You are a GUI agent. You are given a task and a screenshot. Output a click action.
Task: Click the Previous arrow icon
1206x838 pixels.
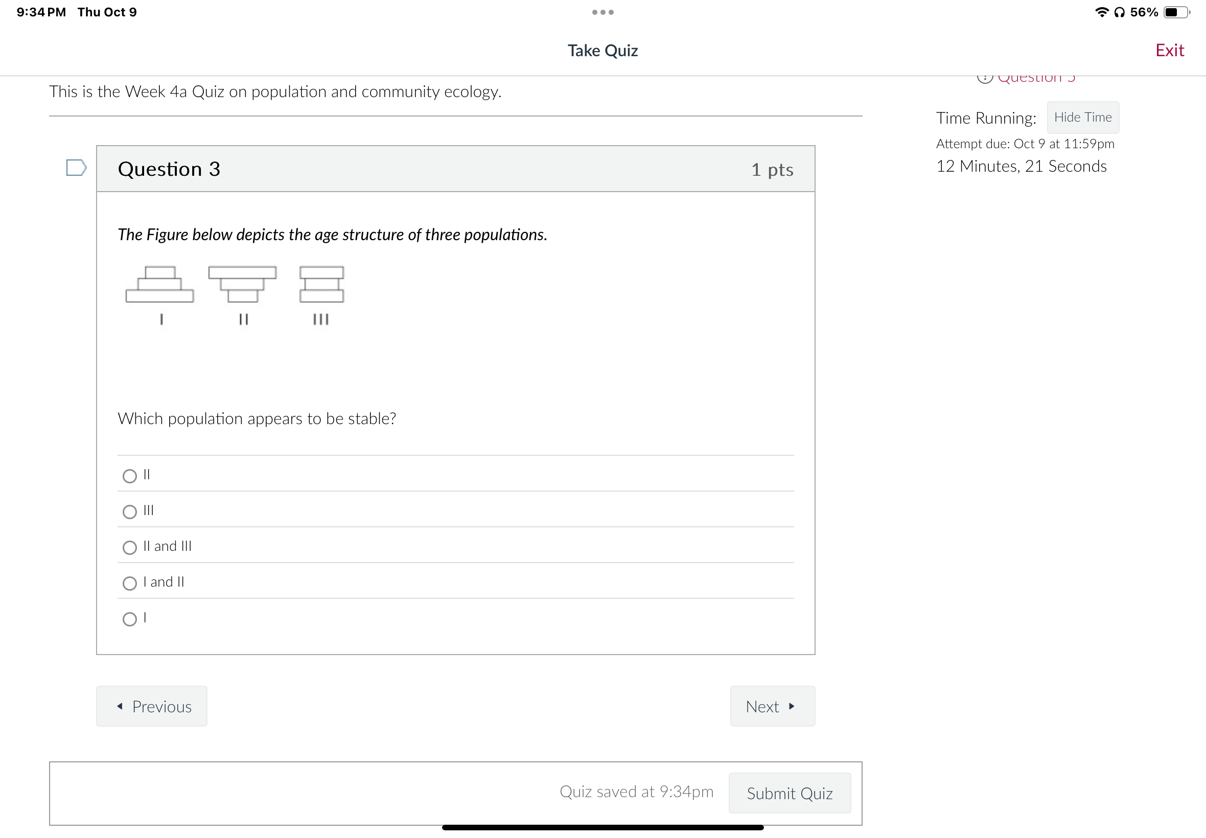[120, 706]
